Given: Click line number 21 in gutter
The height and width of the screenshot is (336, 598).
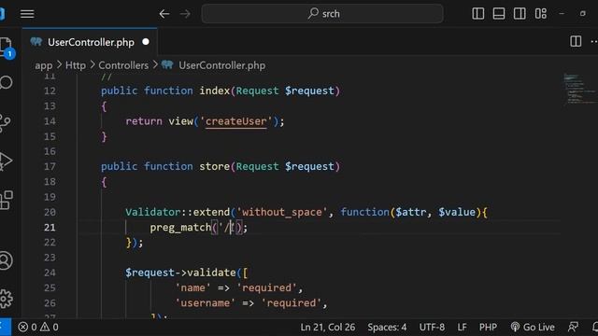Looking at the screenshot, I should click(x=50, y=228).
